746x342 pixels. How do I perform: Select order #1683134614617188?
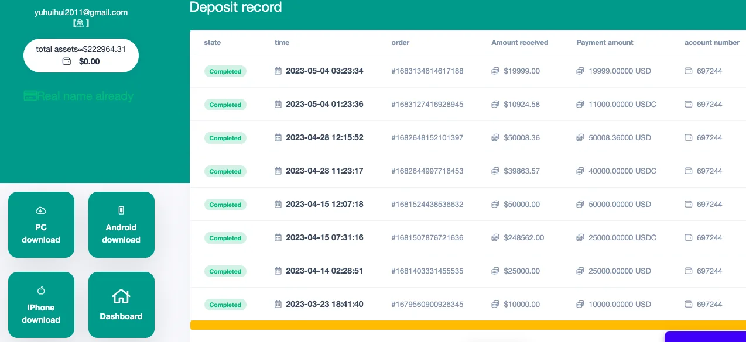coord(427,71)
